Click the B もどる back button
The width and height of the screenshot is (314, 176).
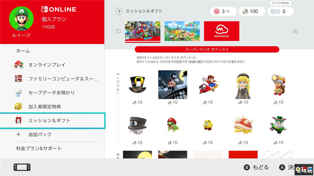[x=256, y=168]
